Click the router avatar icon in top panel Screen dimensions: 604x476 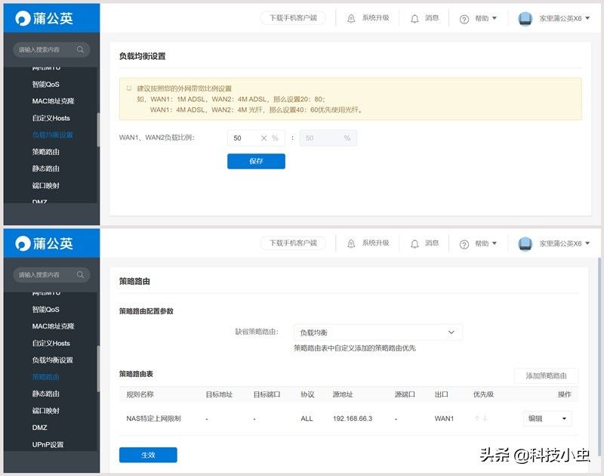coord(525,18)
